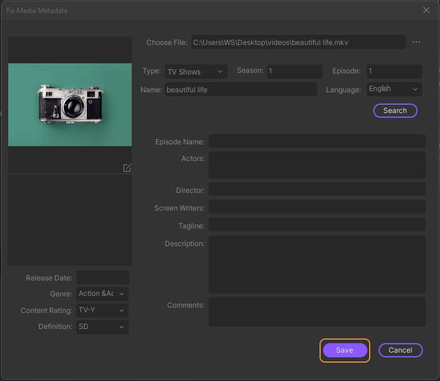
Task: Select the Name field with beautiful life
Action: [240, 90]
